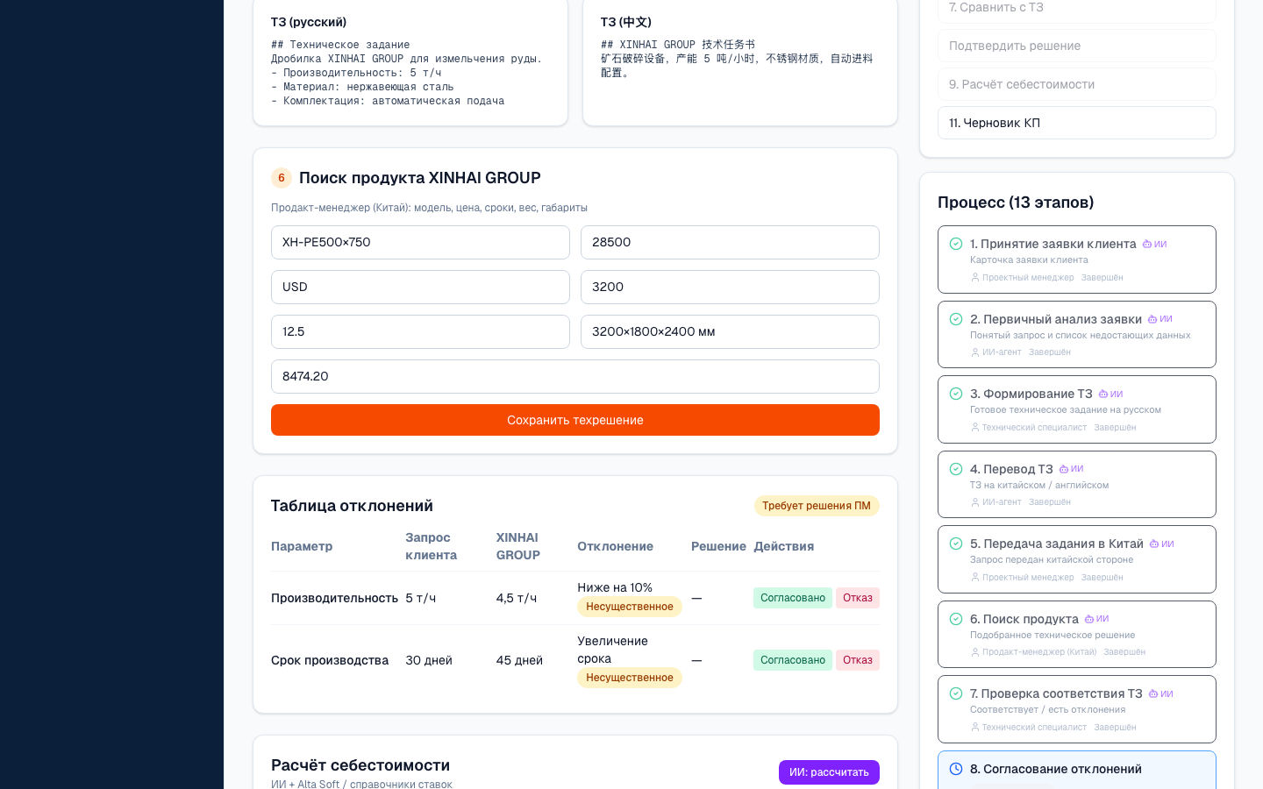Click the Подтвердить решение button
Viewport: 1263px width, 789px height.
point(1077,46)
